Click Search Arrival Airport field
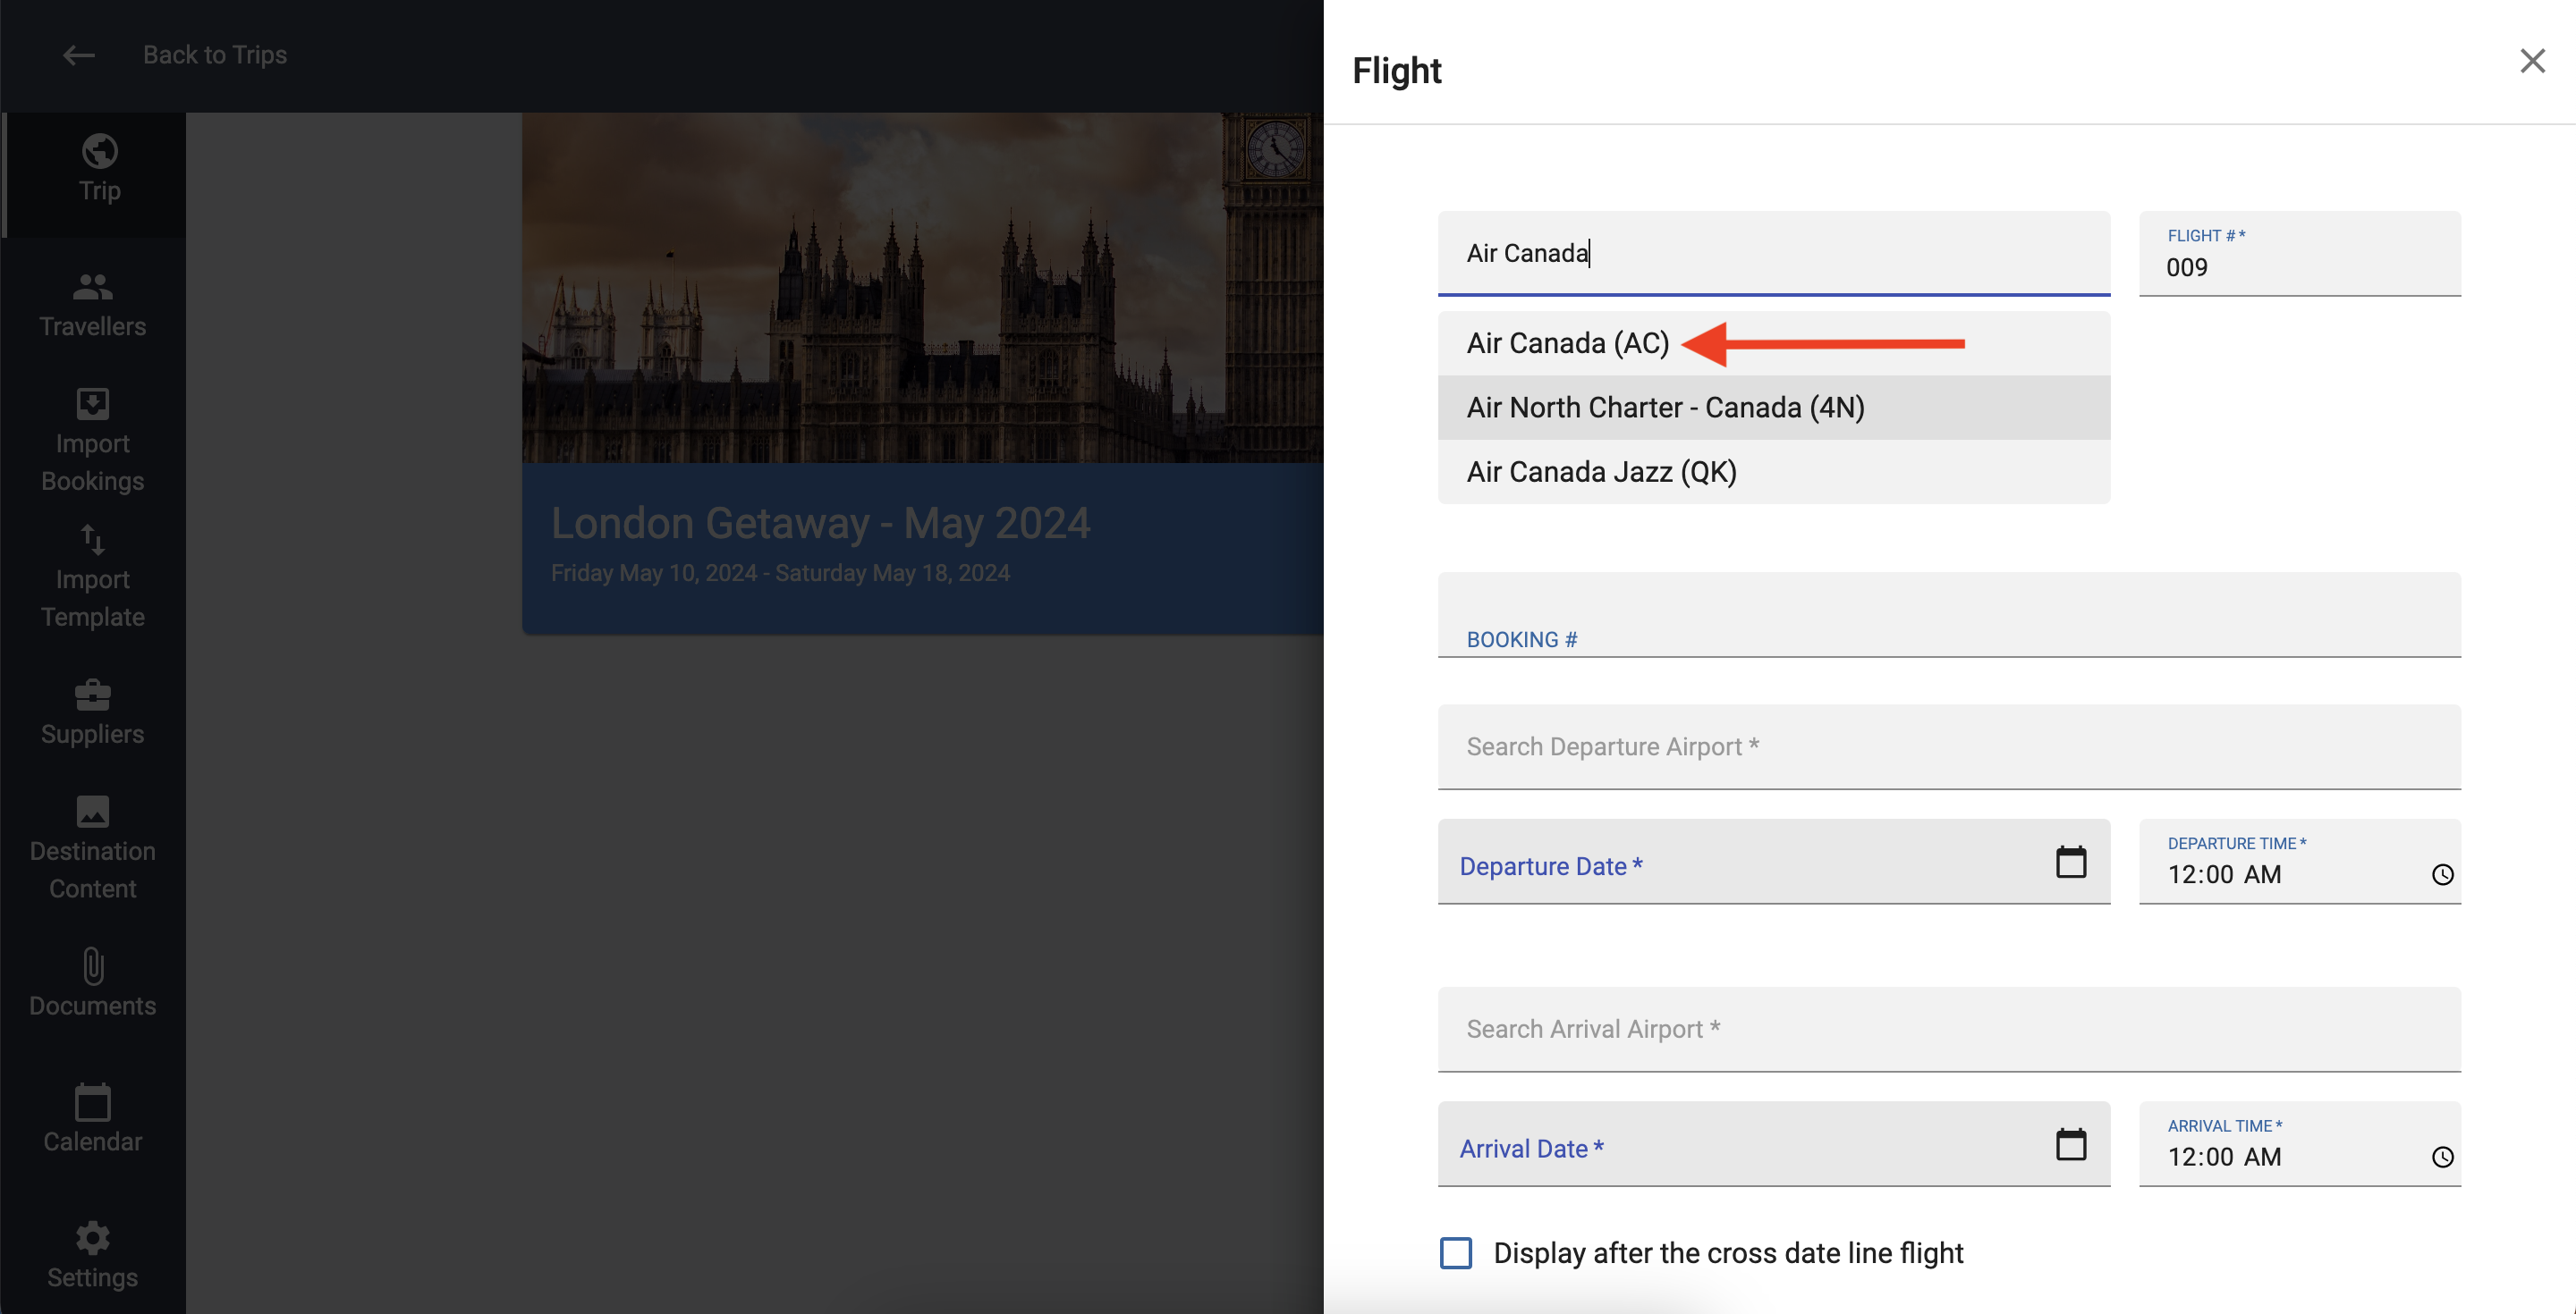 point(1948,1029)
